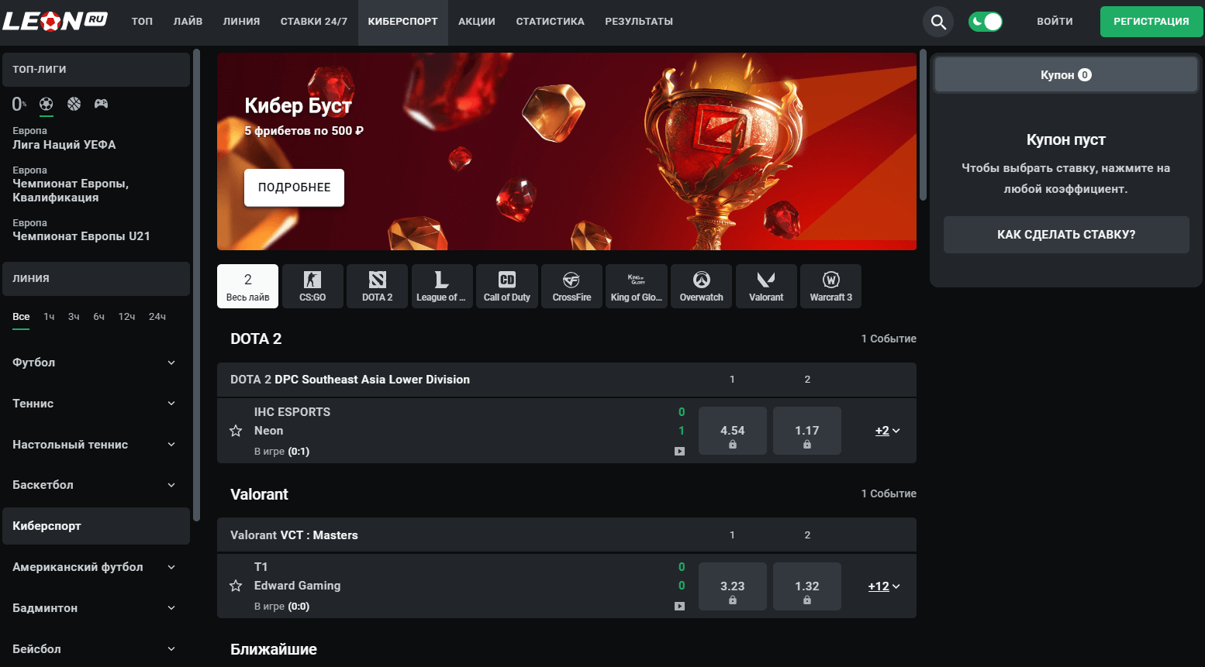Open the ТОП menu item
This screenshot has height=667, width=1205.
tap(142, 22)
